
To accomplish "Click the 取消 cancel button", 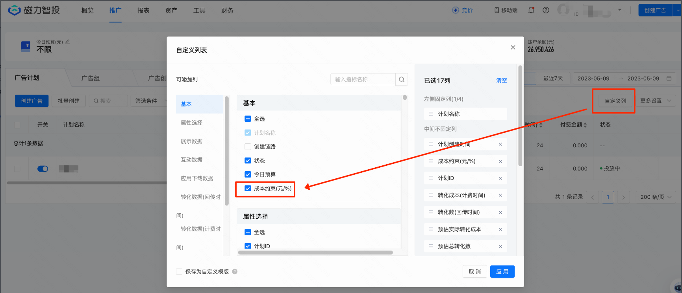I will click(x=475, y=272).
